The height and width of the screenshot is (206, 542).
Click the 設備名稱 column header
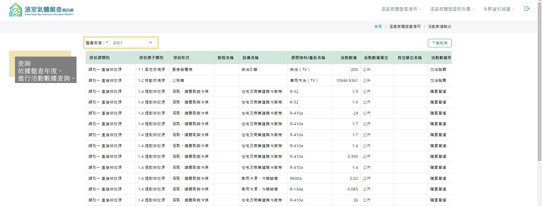(x=250, y=58)
